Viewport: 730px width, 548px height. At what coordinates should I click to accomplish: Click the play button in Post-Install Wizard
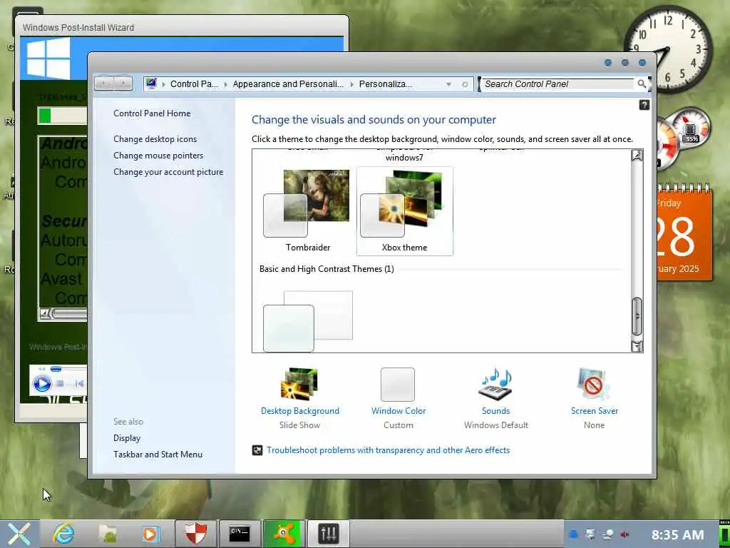pos(42,383)
